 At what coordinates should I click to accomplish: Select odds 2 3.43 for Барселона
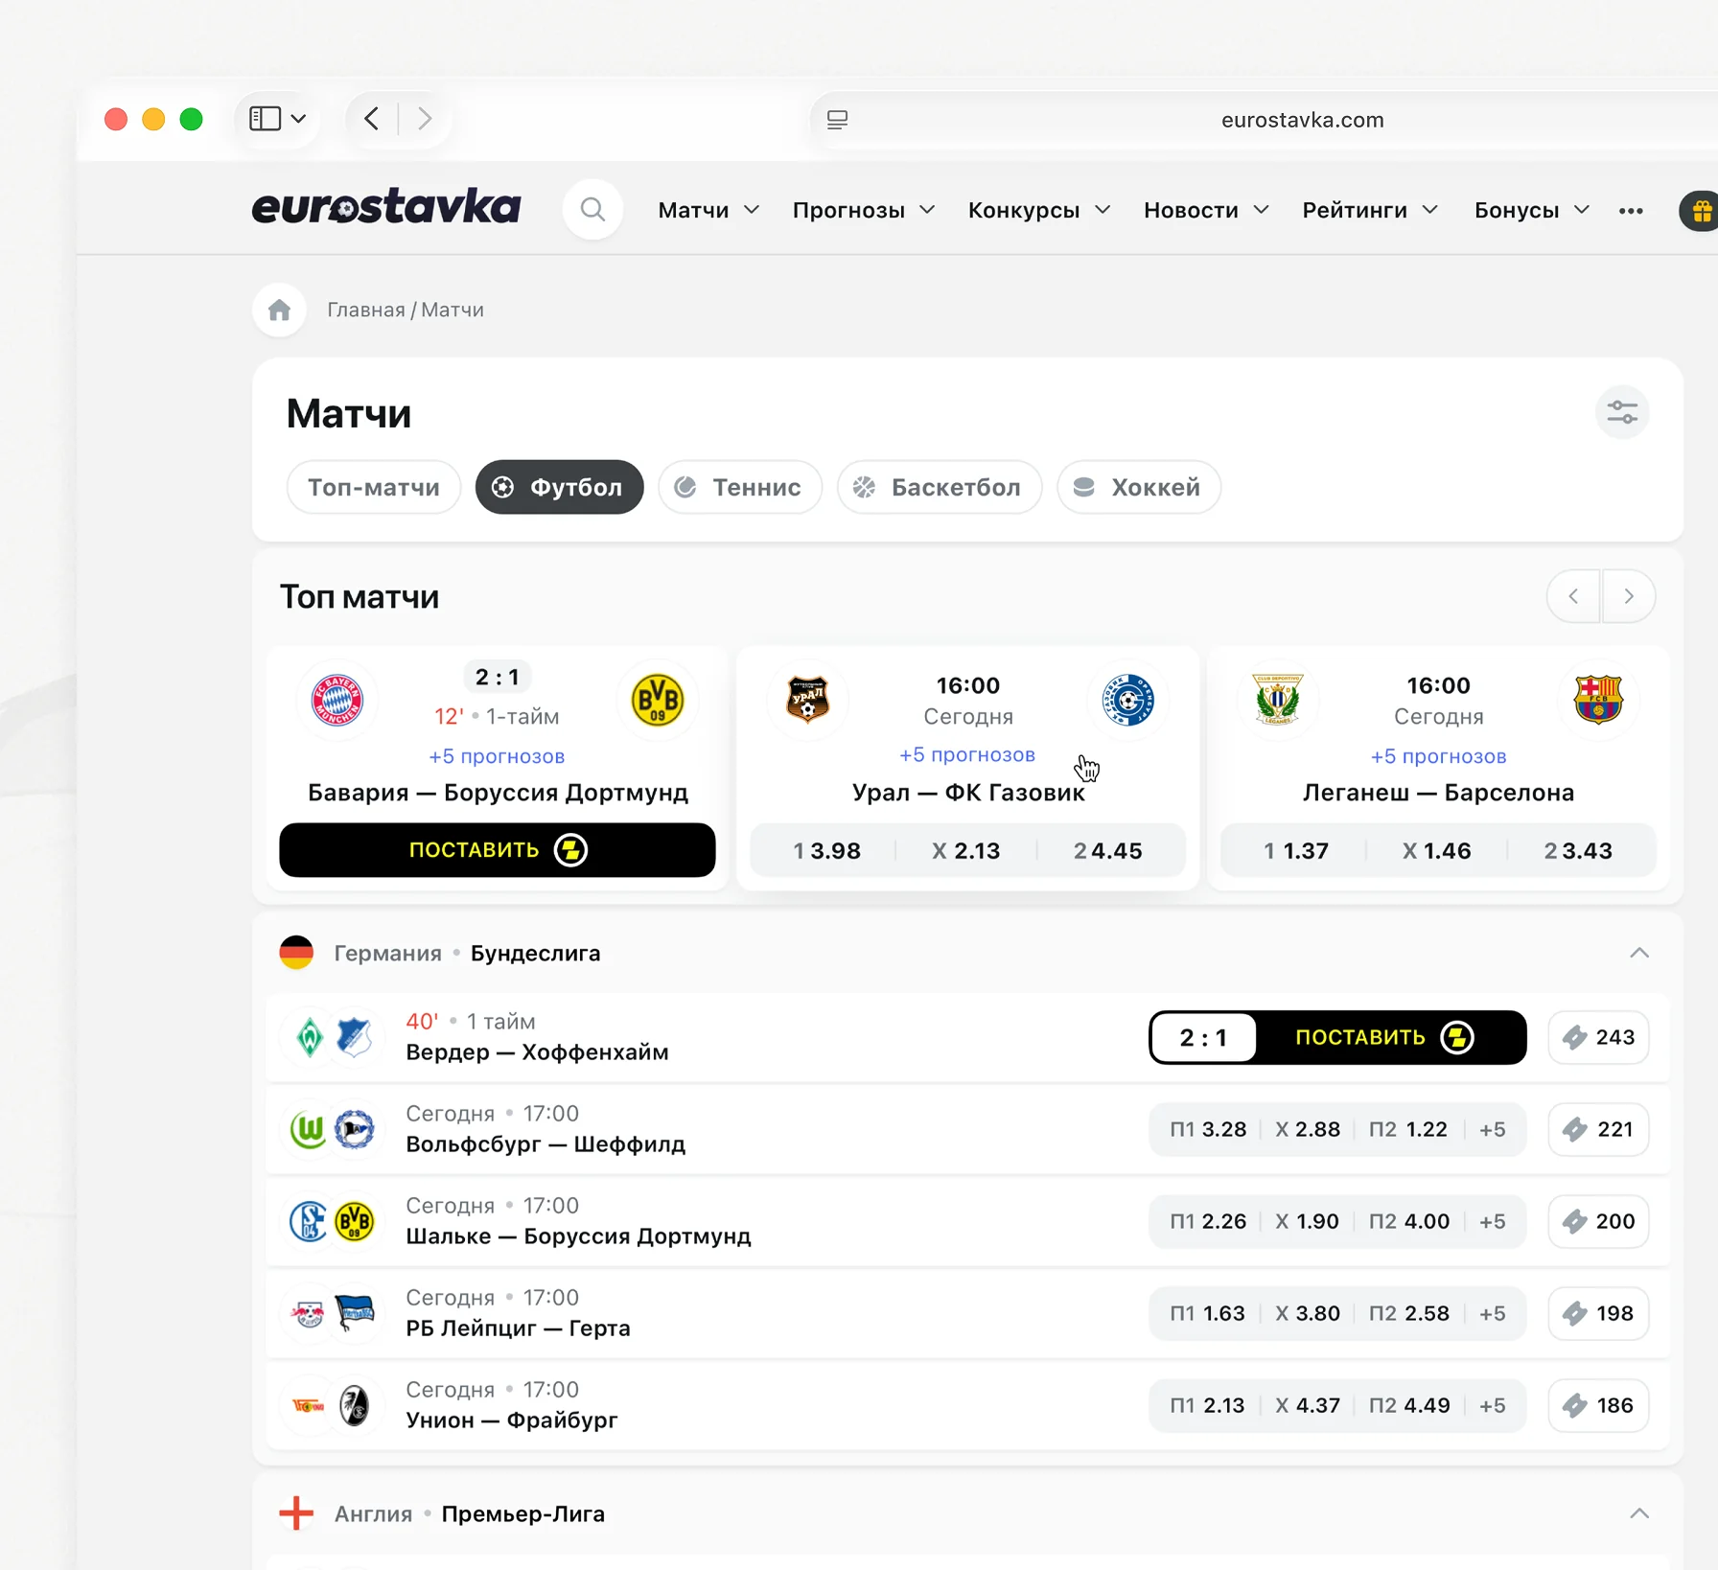pyautogui.click(x=1578, y=850)
